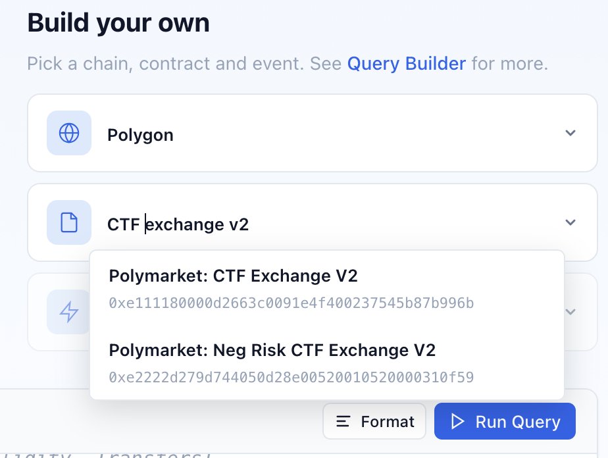Choose Polymarket: Neg Risk CTF Exchange V2
Image resolution: width=608 pixels, height=458 pixels.
(x=327, y=363)
